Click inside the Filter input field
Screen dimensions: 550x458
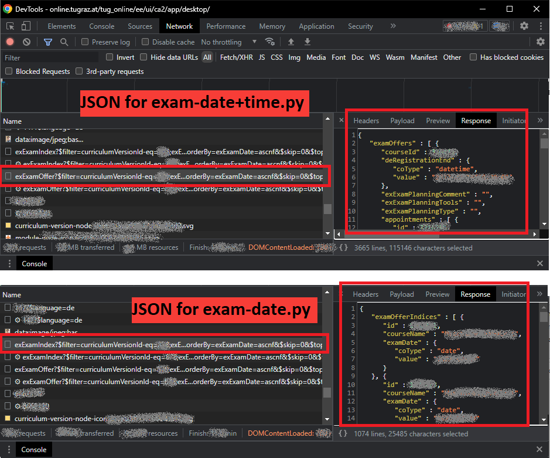pyautogui.click(x=47, y=57)
